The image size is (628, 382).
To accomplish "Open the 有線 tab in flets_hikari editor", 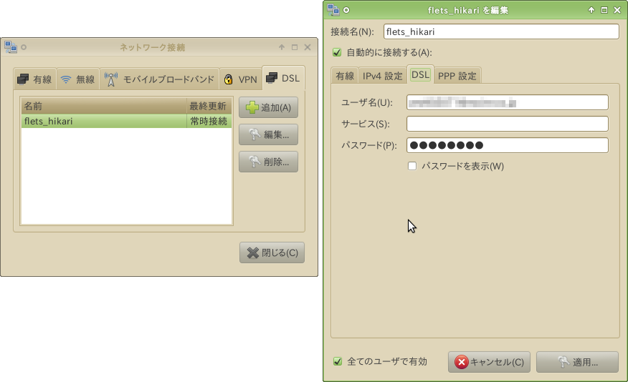I will [x=345, y=76].
